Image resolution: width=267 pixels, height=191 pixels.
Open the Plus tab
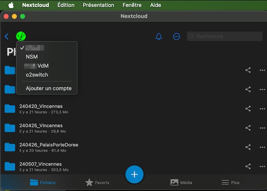(x=230, y=183)
